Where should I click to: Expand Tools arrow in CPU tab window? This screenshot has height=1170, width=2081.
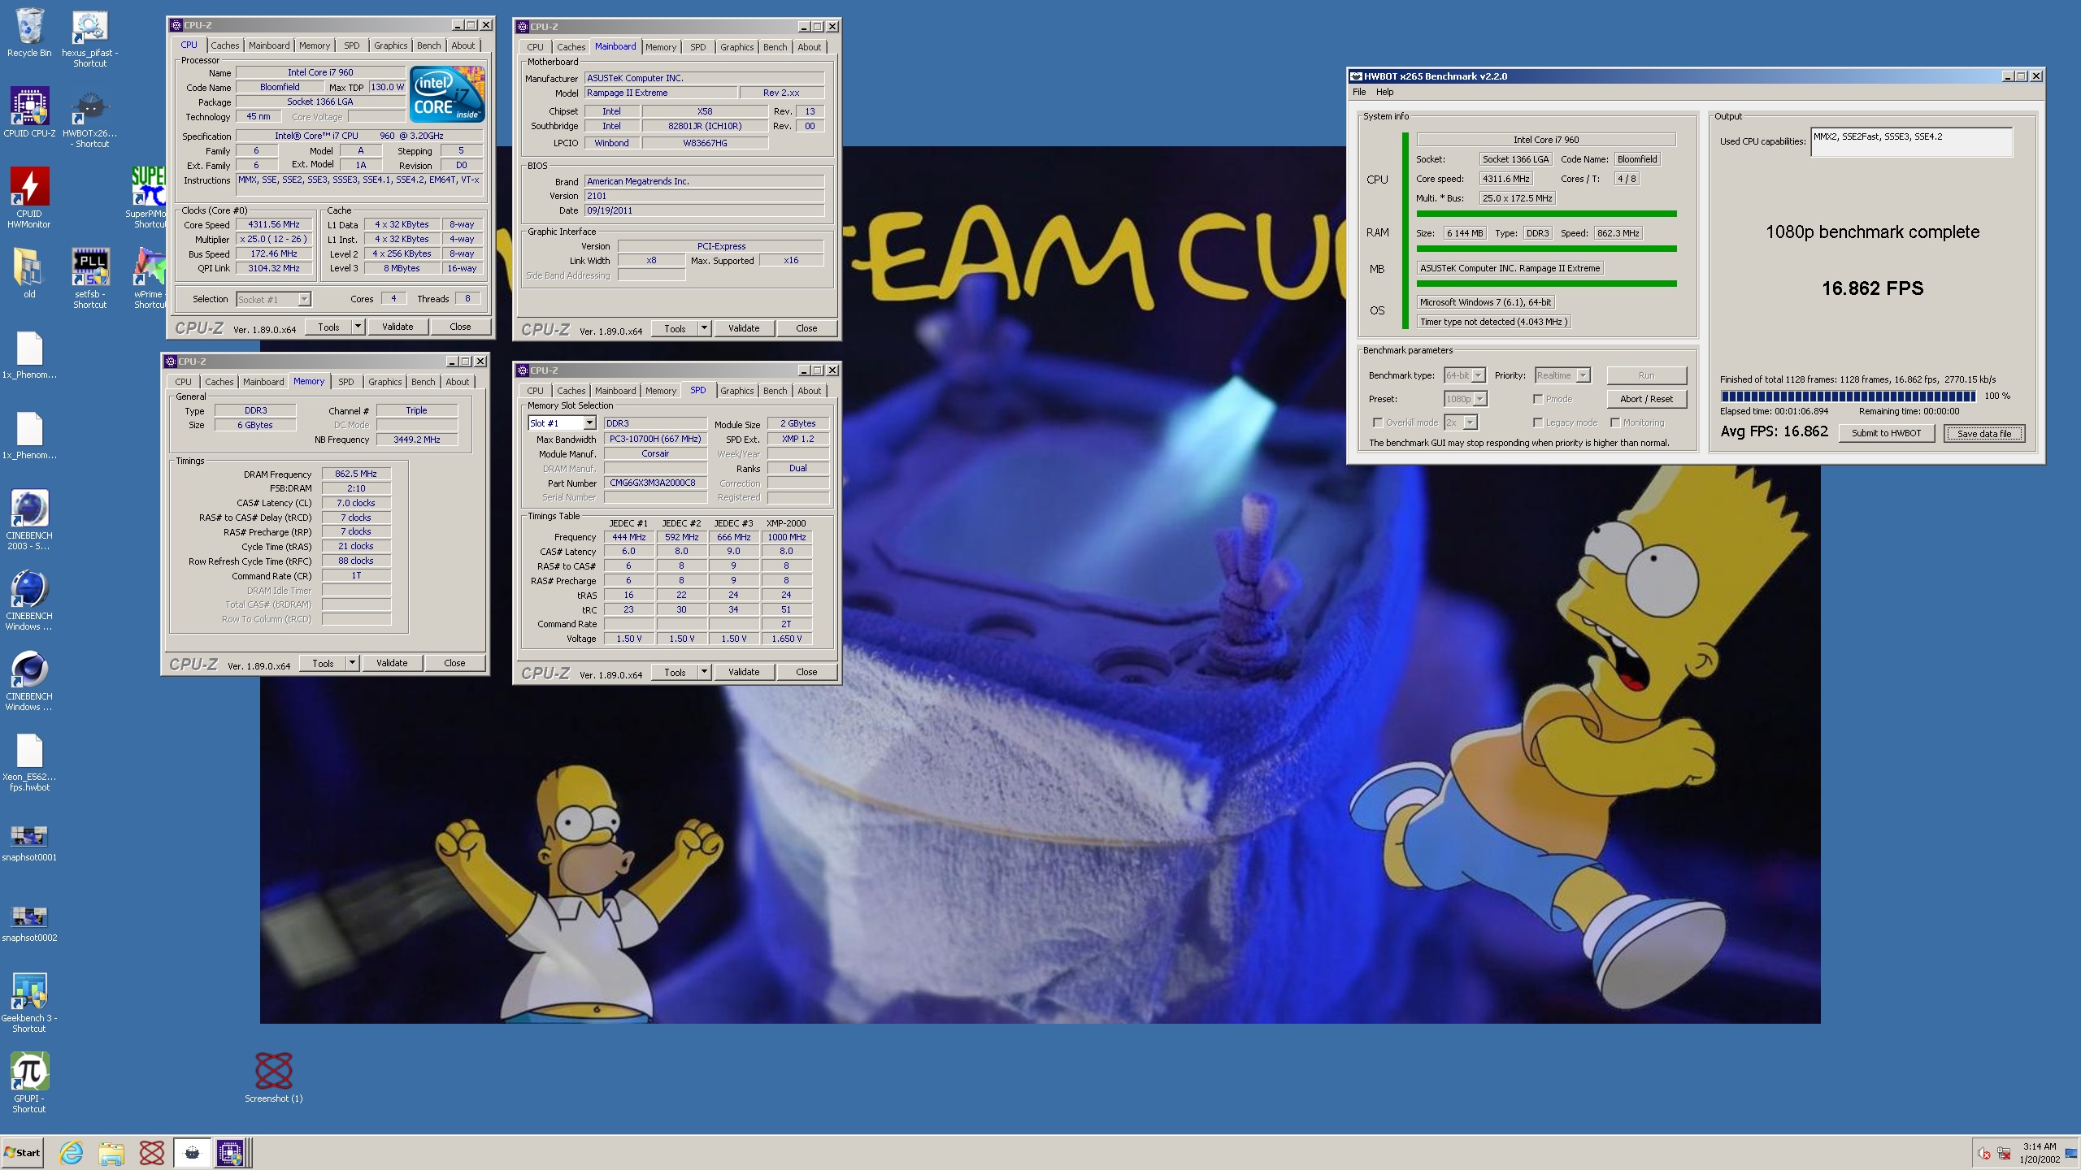pyautogui.click(x=358, y=327)
